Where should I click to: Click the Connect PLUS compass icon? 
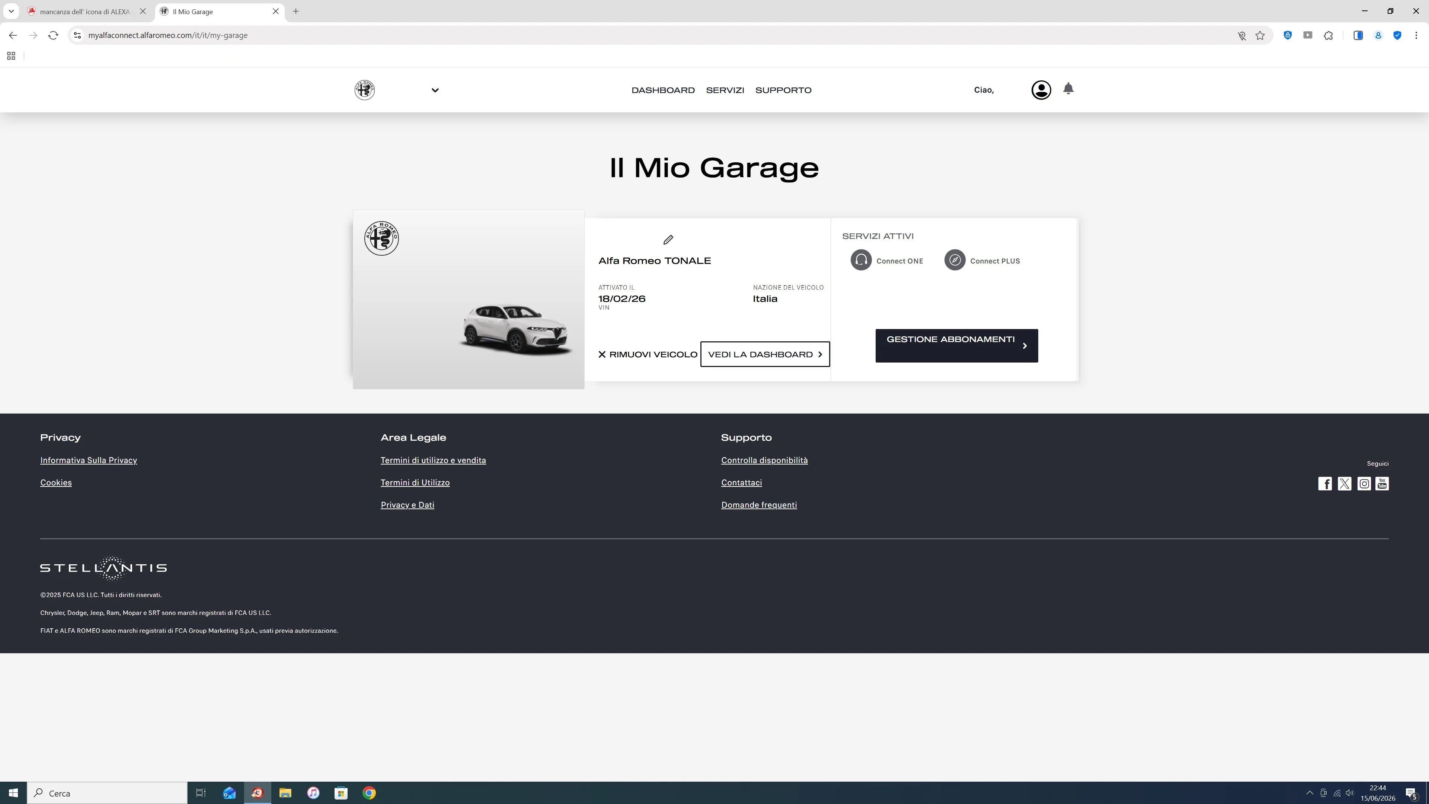pos(955,260)
